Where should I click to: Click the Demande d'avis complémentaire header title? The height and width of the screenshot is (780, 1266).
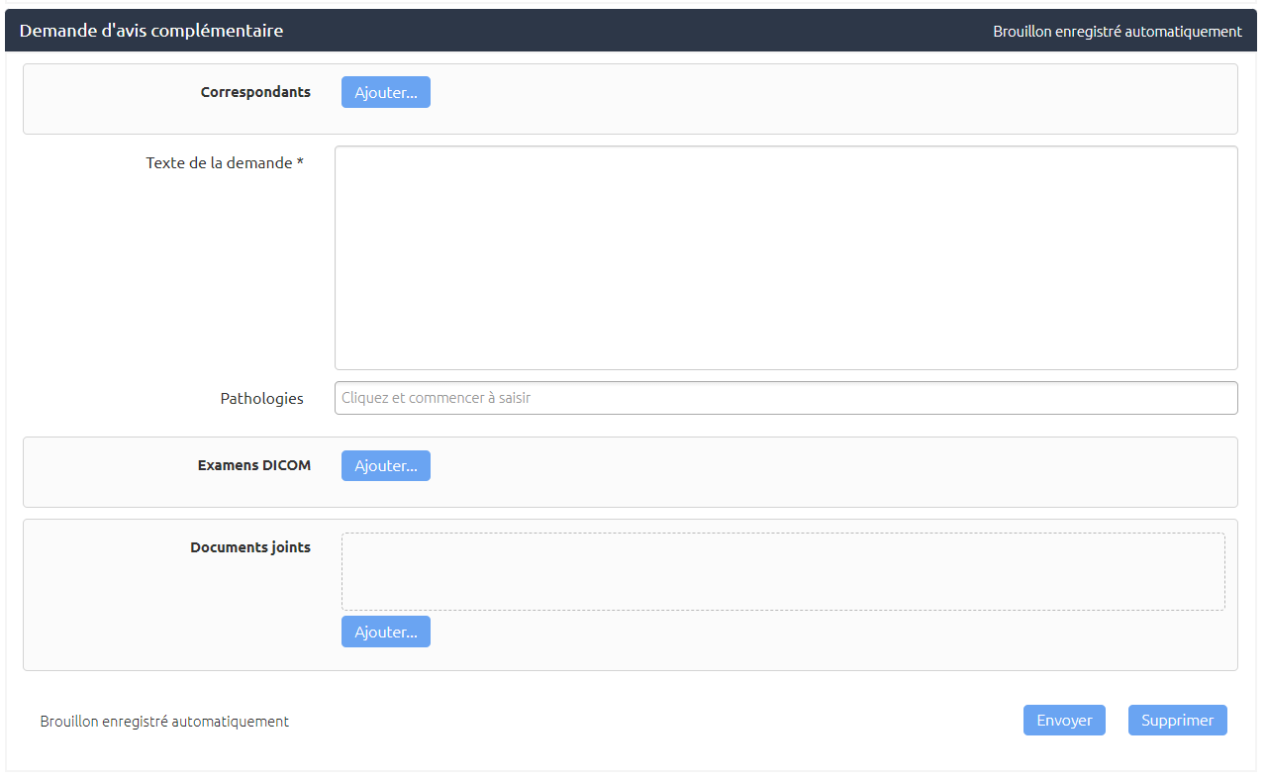(151, 31)
